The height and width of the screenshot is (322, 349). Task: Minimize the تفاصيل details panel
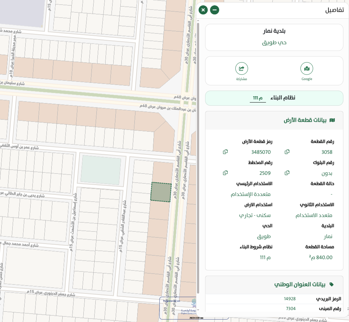pos(215,10)
